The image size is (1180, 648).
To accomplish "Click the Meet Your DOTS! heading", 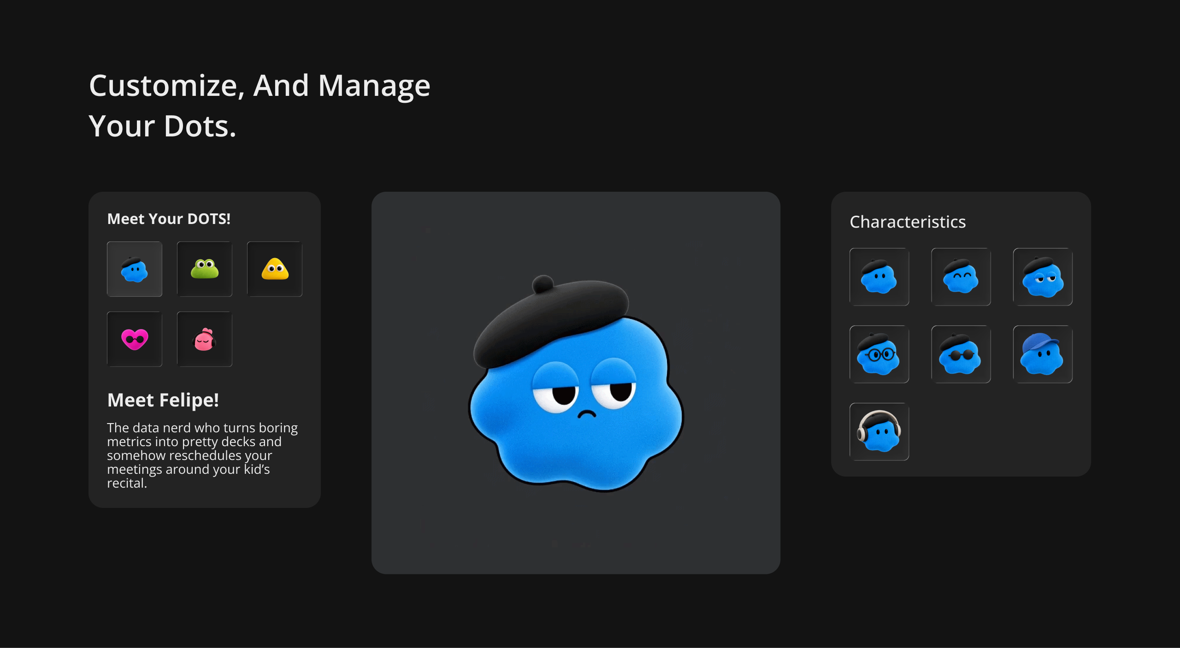I will click(x=169, y=219).
